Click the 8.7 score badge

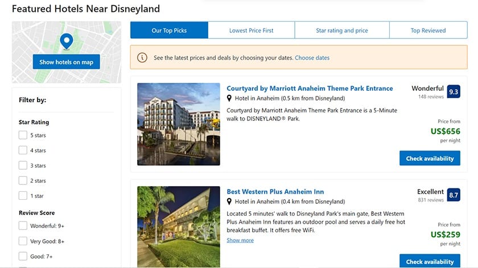click(x=454, y=195)
